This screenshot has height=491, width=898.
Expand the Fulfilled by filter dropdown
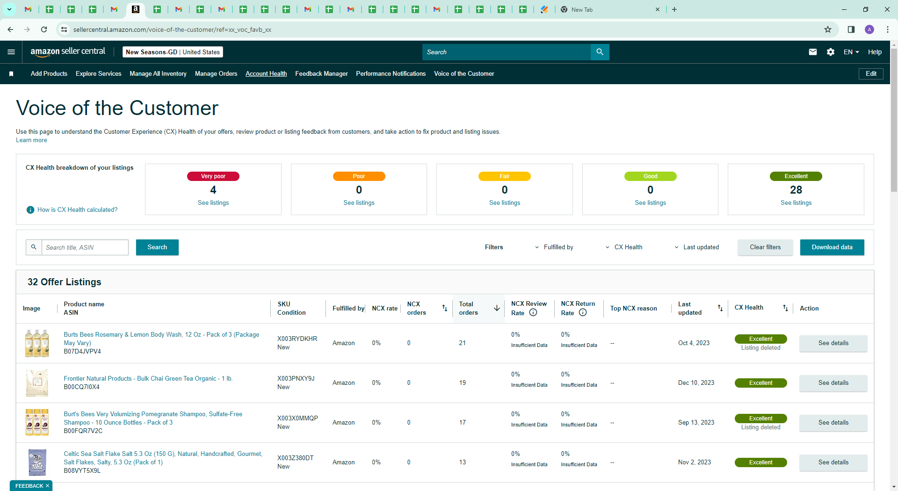click(x=554, y=247)
